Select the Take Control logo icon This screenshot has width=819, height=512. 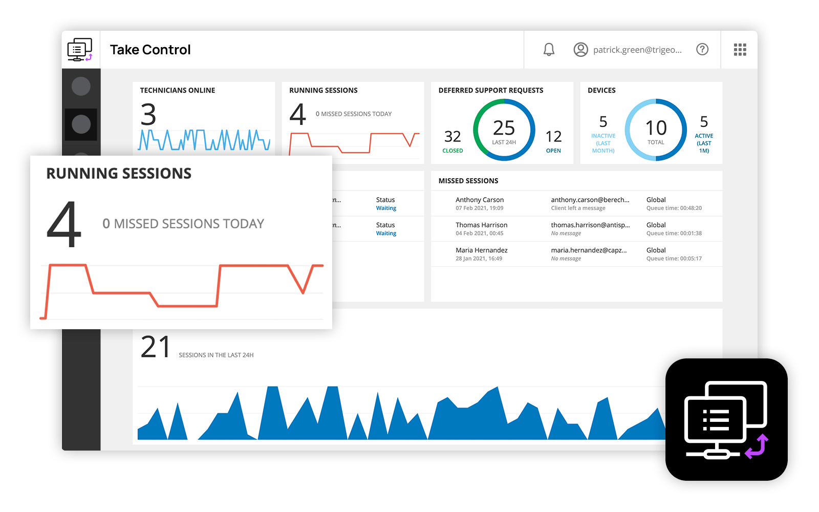pyautogui.click(x=80, y=49)
